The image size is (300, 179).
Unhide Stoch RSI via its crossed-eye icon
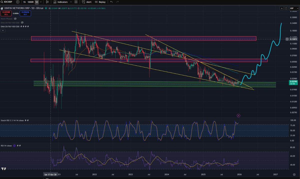click(x=25, y=120)
